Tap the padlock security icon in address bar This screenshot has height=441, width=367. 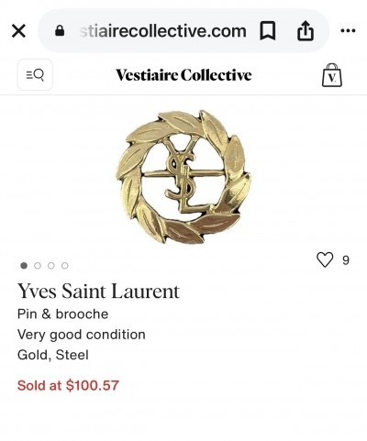click(60, 30)
